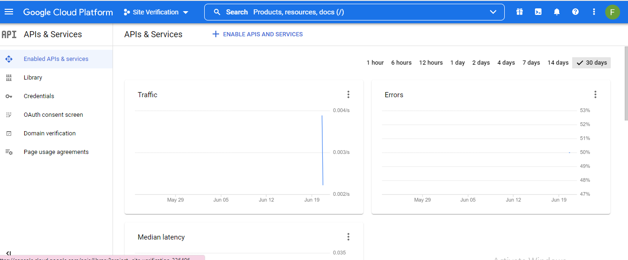Click the Median latency card title
The width and height of the screenshot is (628, 260).
[x=161, y=237]
